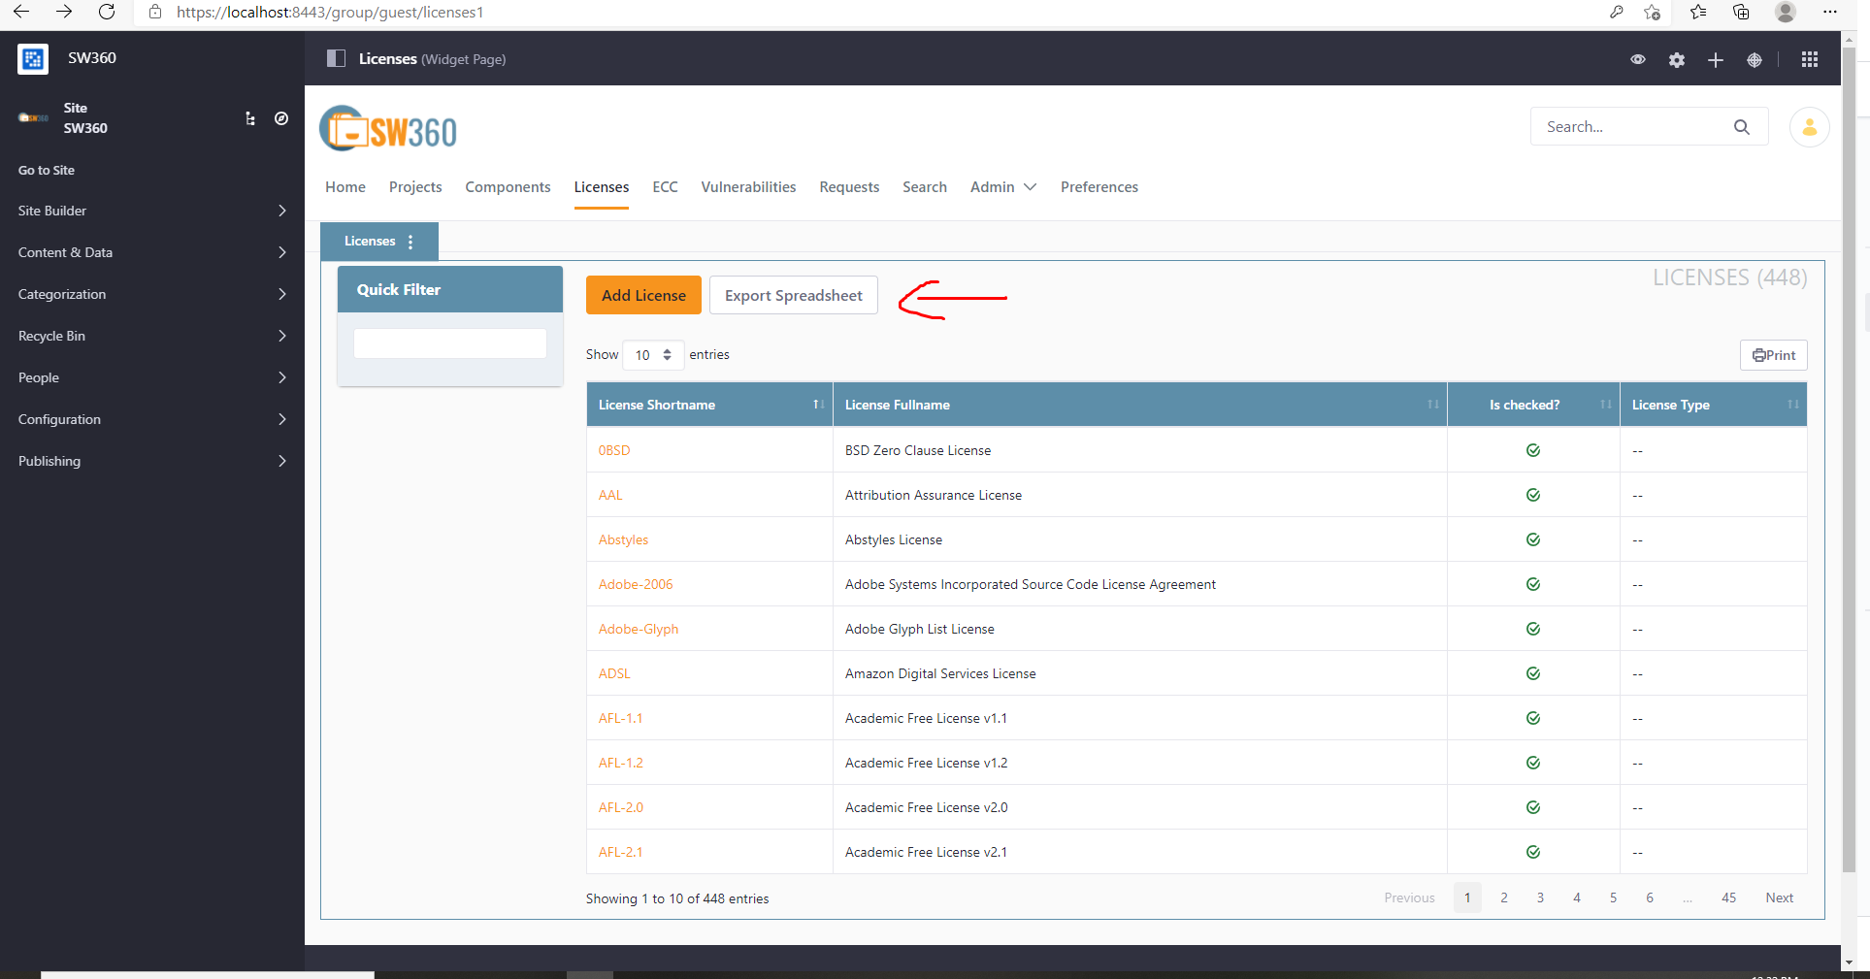Open the AFL-2.0 license link

coord(621,807)
